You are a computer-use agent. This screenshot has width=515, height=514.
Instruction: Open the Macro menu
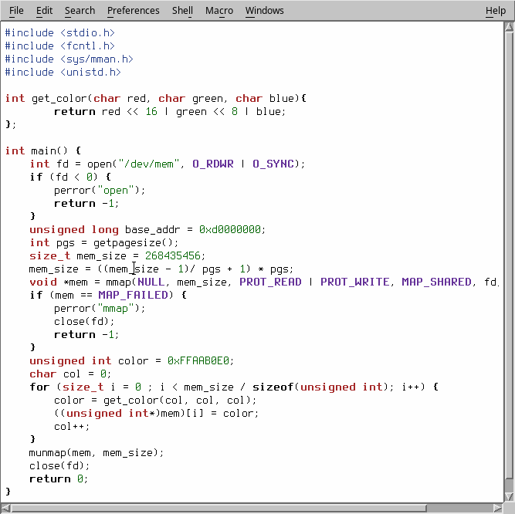tap(219, 11)
